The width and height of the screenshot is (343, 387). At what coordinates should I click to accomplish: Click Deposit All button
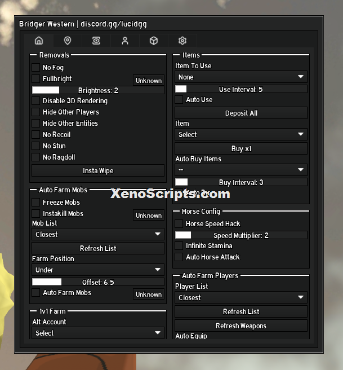[x=241, y=113]
